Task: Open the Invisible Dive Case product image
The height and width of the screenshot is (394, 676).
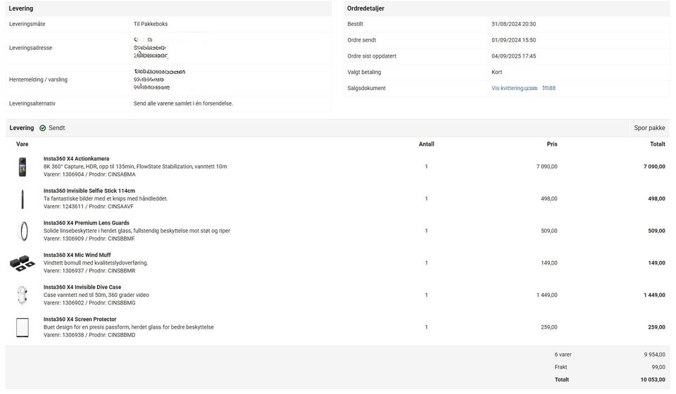Action: [23, 295]
